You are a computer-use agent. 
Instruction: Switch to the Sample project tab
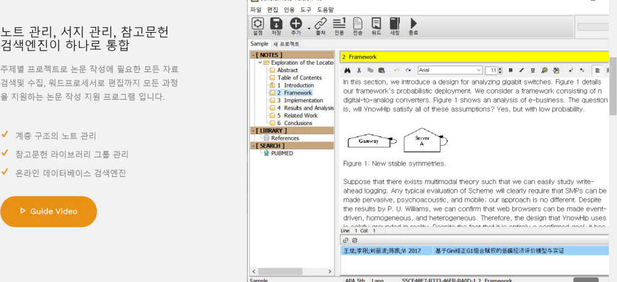point(259,44)
